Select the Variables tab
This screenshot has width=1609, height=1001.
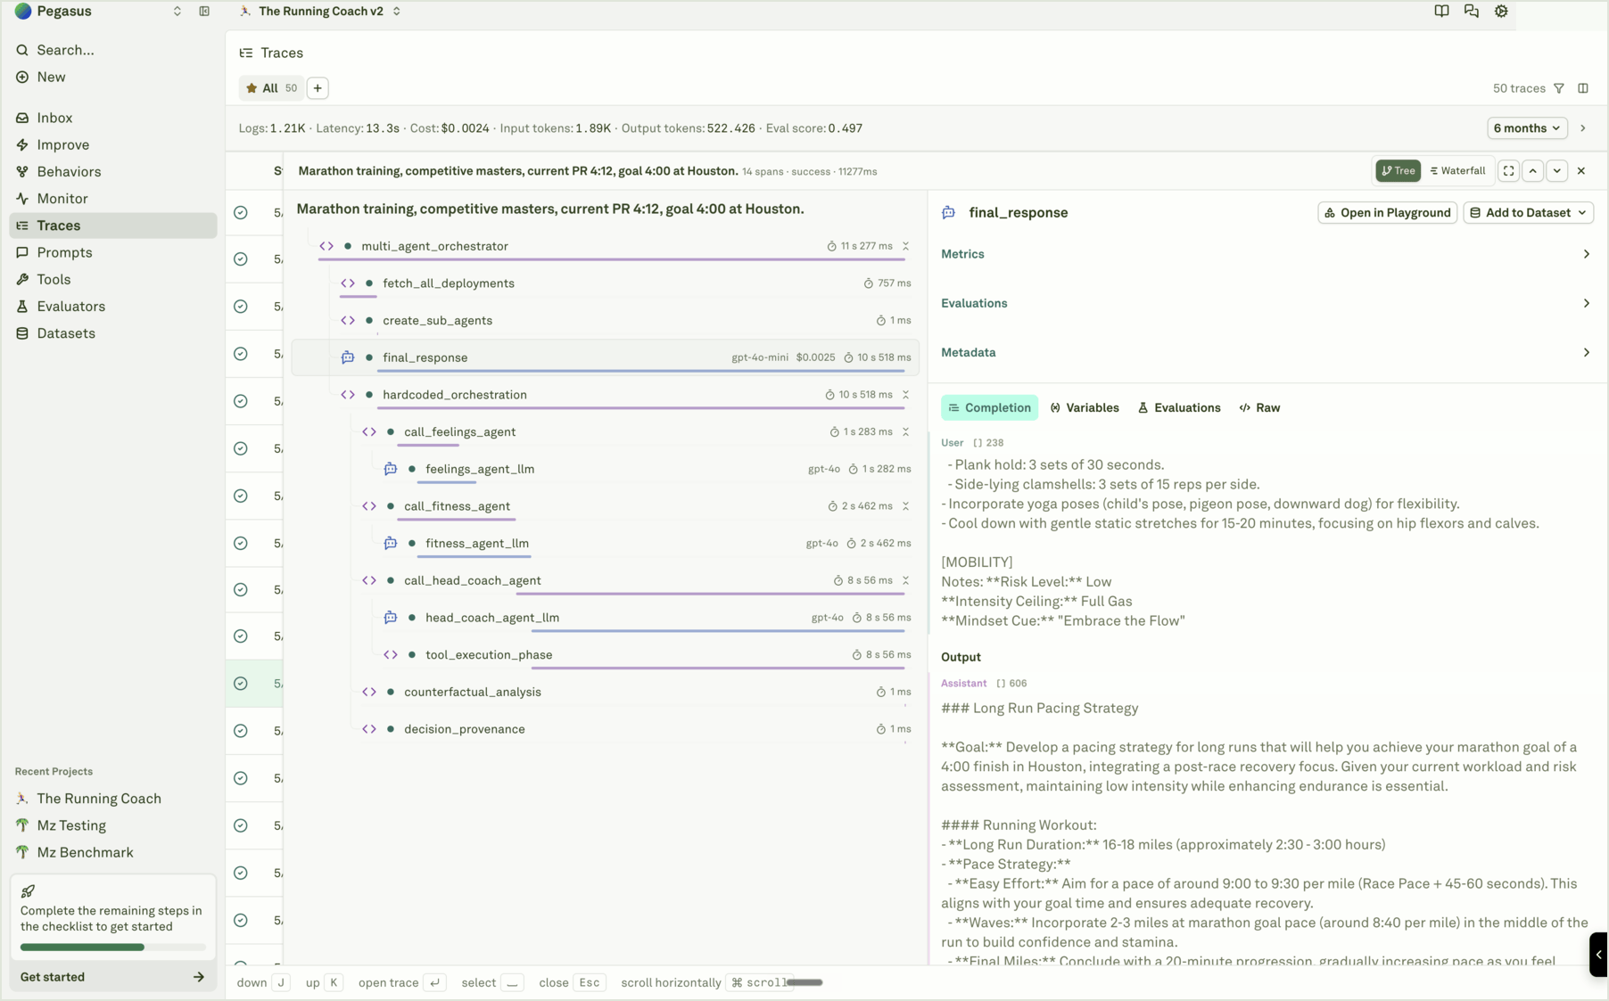click(1085, 407)
